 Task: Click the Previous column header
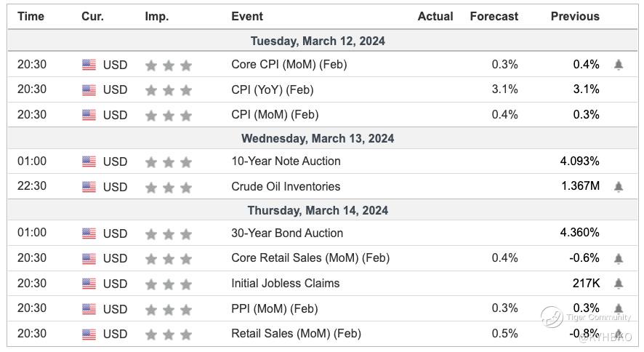pyautogui.click(x=575, y=16)
